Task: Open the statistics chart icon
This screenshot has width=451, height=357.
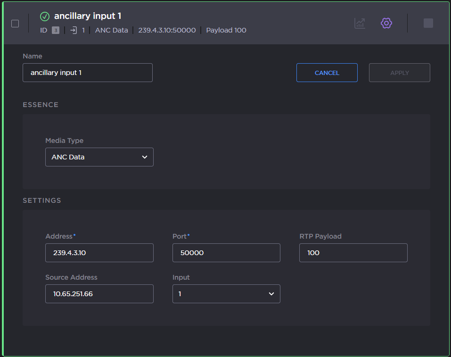Action: pyautogui.click(x=360, y=23)
